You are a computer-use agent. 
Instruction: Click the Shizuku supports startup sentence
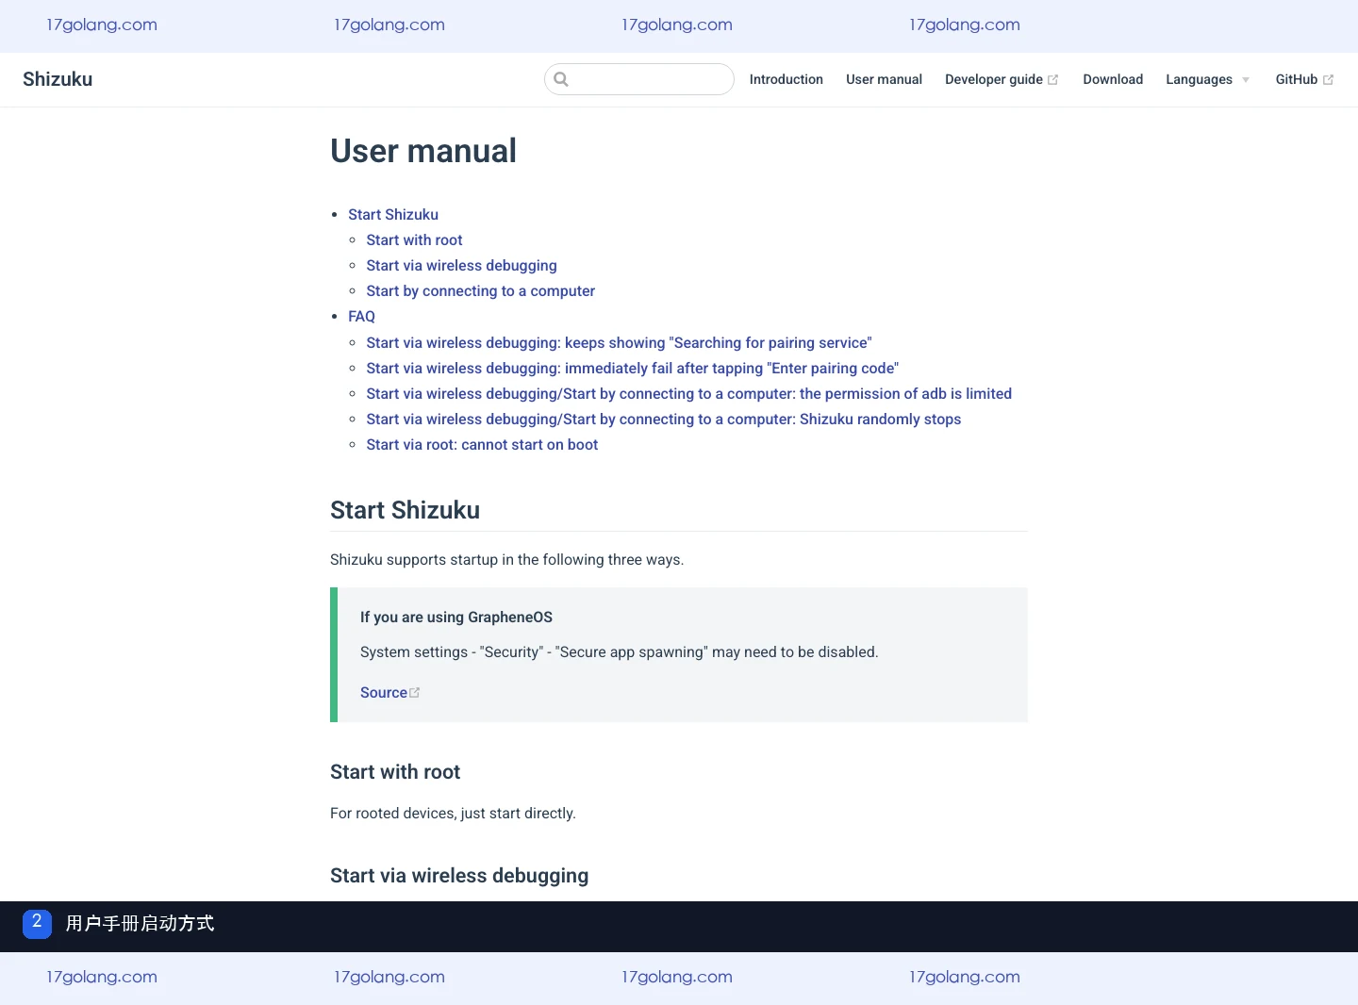[506, 559]
